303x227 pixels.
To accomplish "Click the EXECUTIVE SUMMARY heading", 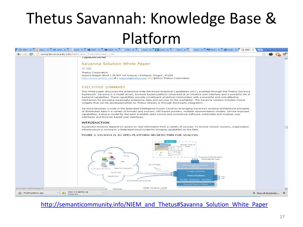I will [x=103, y=87].
